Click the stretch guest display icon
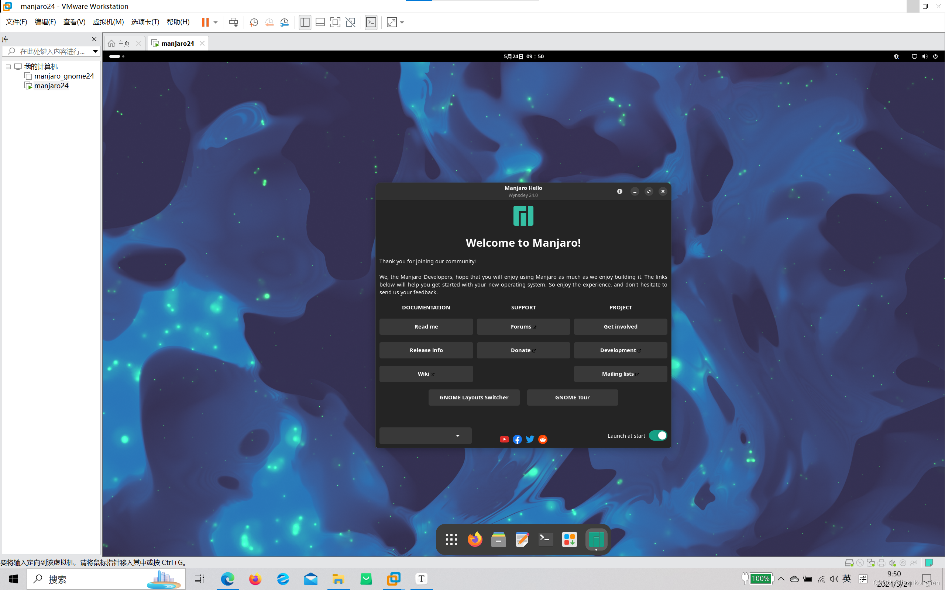Viewport: 945px width, 590px height. click(392, 22)
